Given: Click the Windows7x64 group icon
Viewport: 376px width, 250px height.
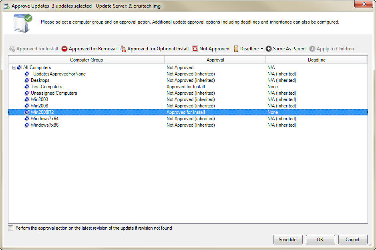Looking at the screenshot, I should click(27, 119).
